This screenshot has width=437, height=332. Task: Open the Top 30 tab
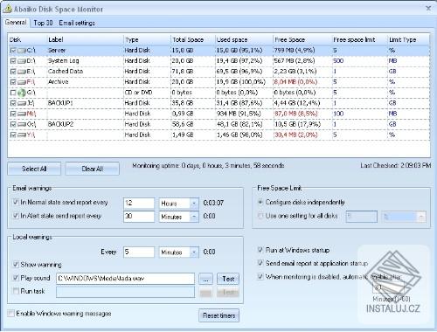click(x=43, y=23)
